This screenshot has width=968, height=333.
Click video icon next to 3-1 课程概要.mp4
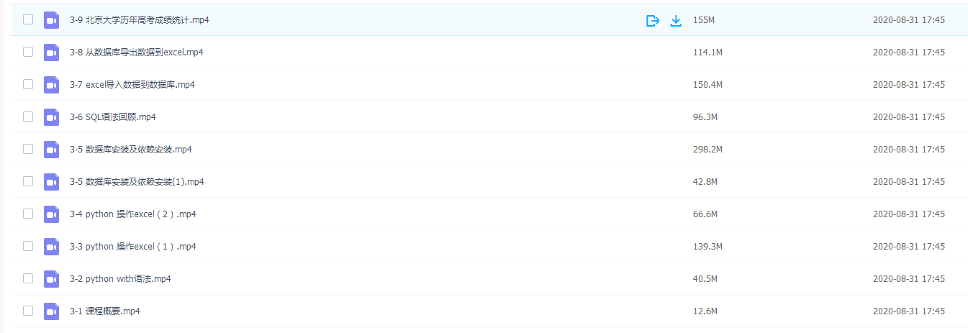(51, 311)
